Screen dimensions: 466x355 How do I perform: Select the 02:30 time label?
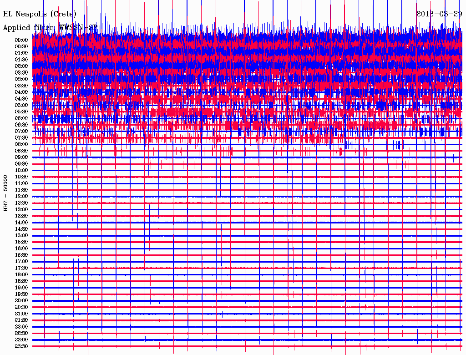click(x=21, y=73)
